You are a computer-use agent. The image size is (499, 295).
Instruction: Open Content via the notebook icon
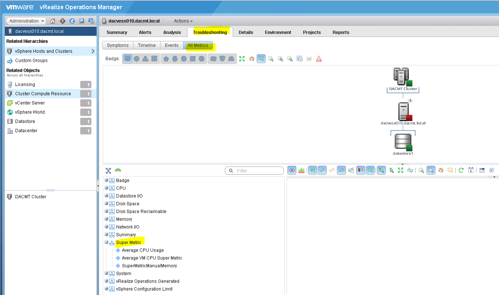click(x=81, y=21)
